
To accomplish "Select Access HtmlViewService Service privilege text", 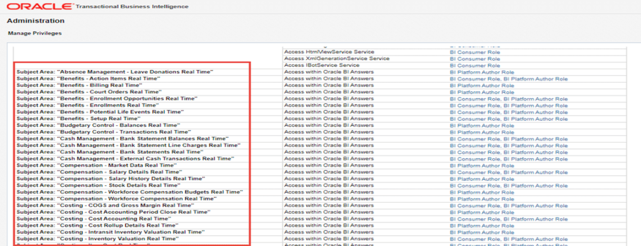I will [x=329, y=52].
